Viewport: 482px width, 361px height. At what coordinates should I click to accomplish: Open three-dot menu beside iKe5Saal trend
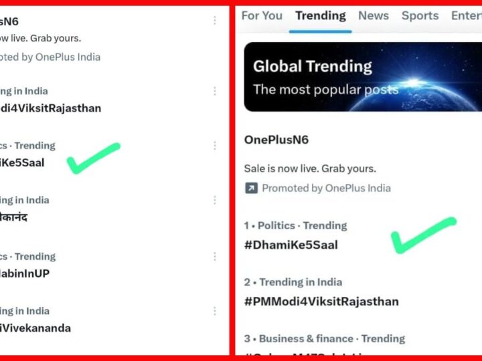pos(215,146)
